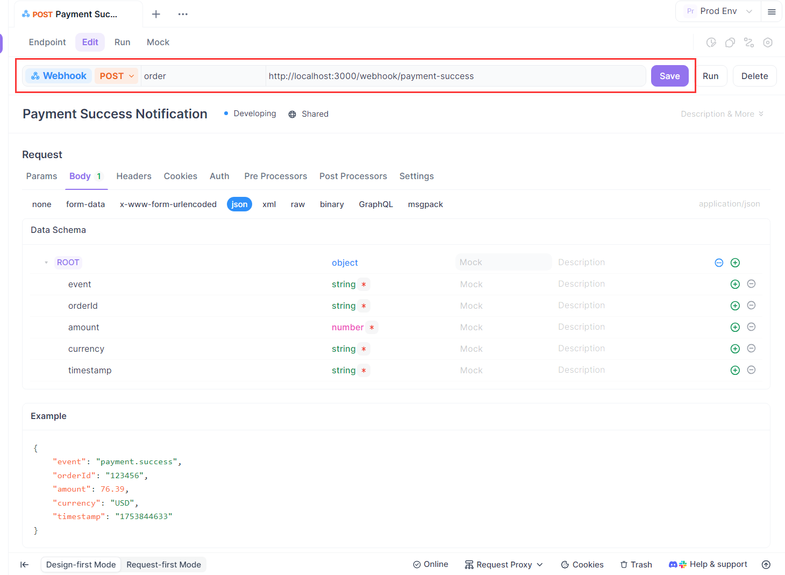The height and width of the screenshot is (575, 785).
Task: Collapse the left sidebar panel
Action: tap(24, 564)
